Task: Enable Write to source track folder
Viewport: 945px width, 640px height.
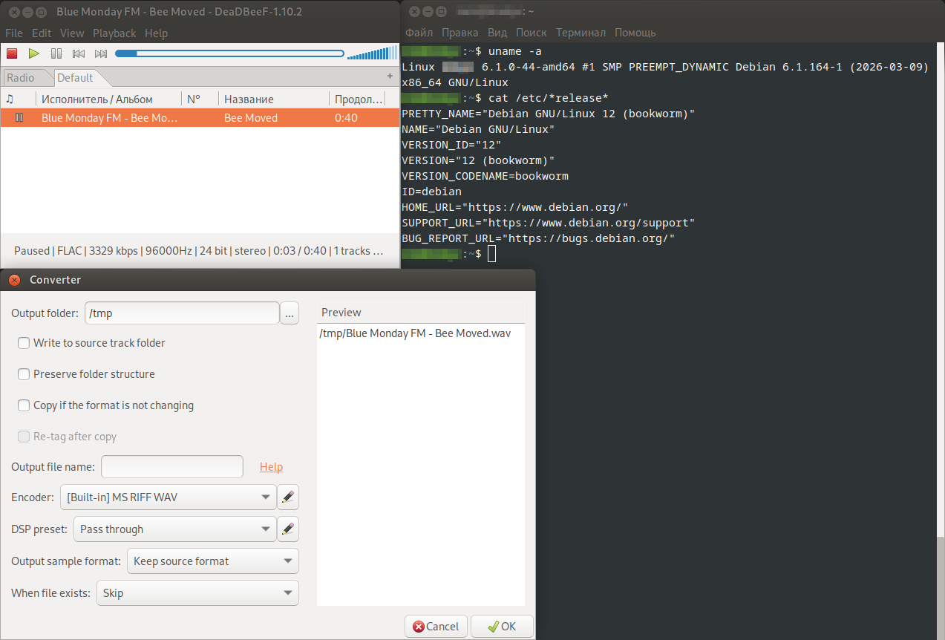Action: click(x=24, y=343)
